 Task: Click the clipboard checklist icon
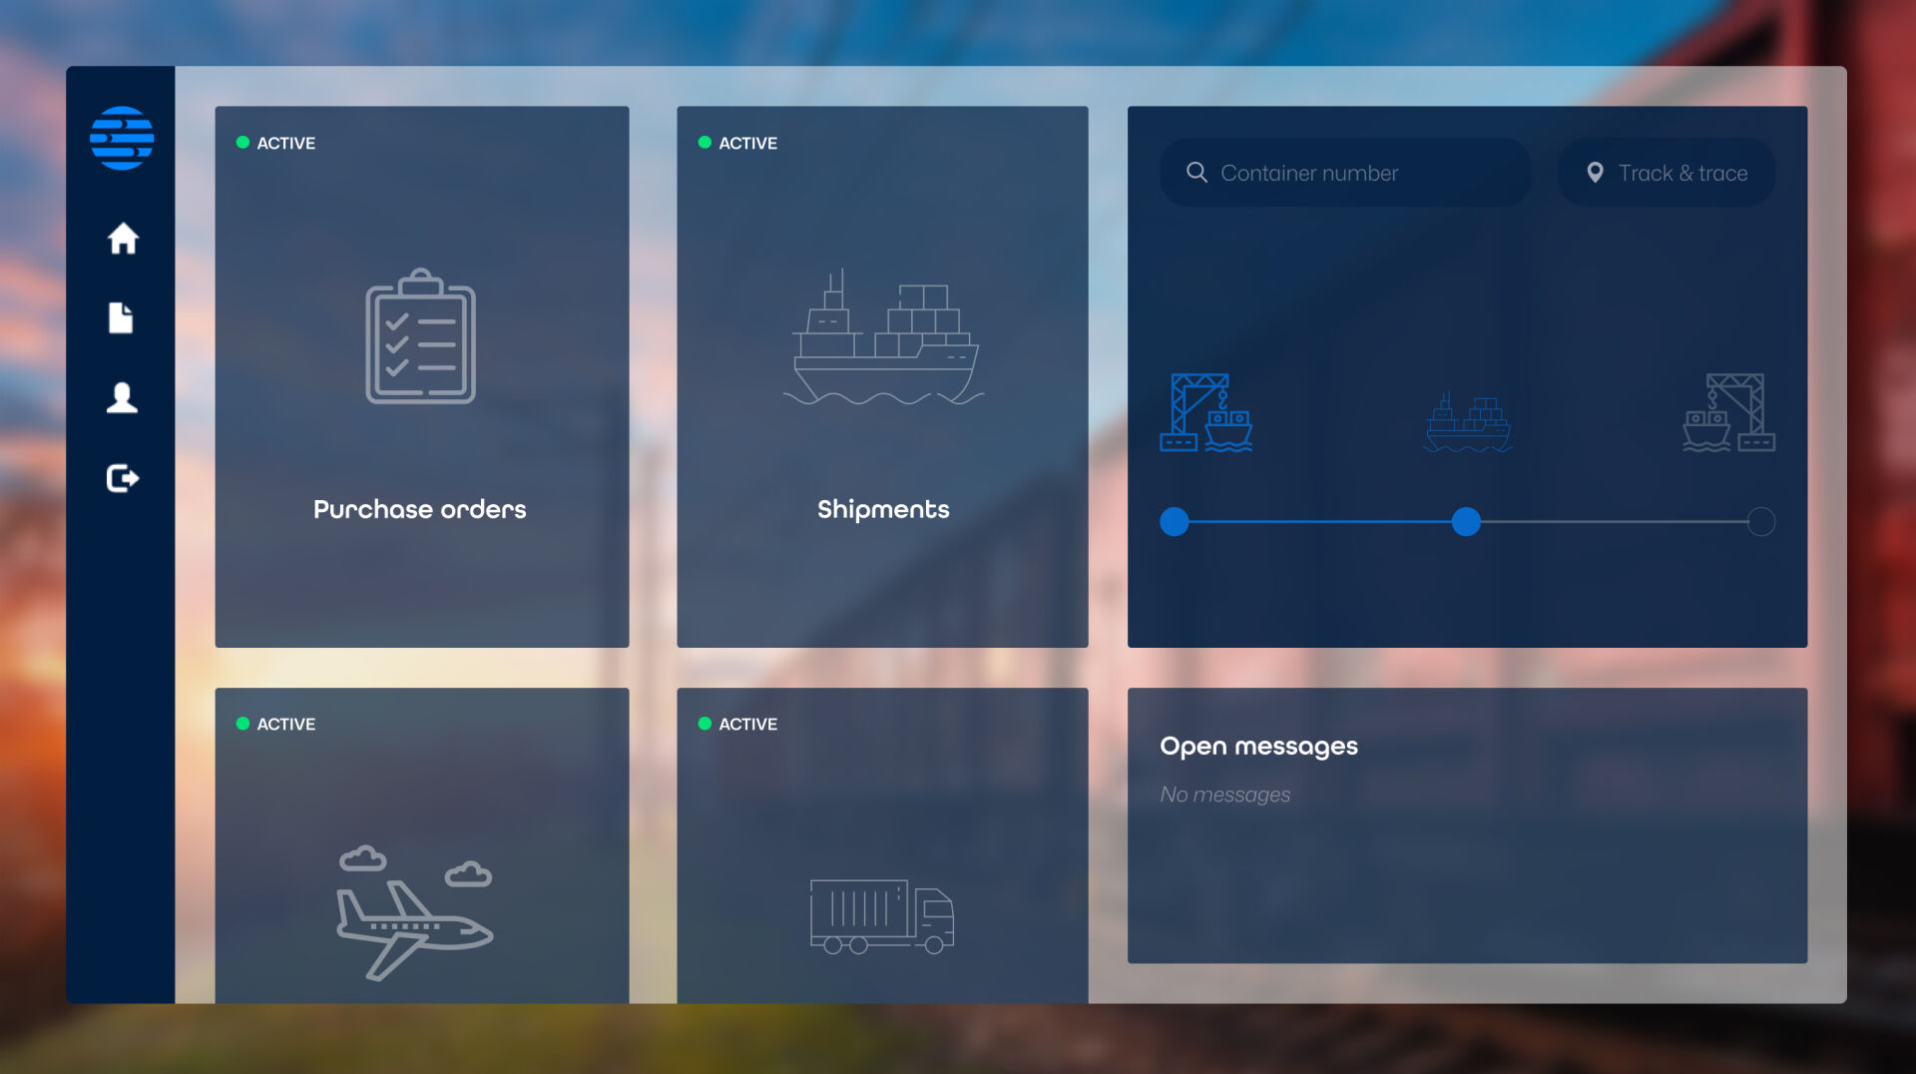pos(420,336)
